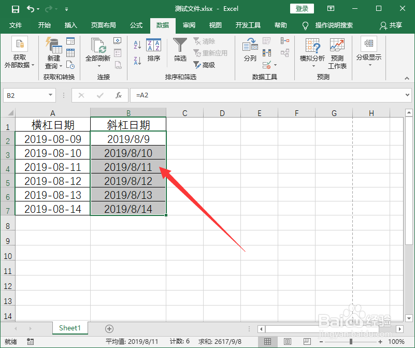
Task: Click 重新应用 reapply button
Action: (210, 53)
